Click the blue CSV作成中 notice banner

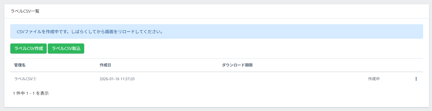point(216,32)
